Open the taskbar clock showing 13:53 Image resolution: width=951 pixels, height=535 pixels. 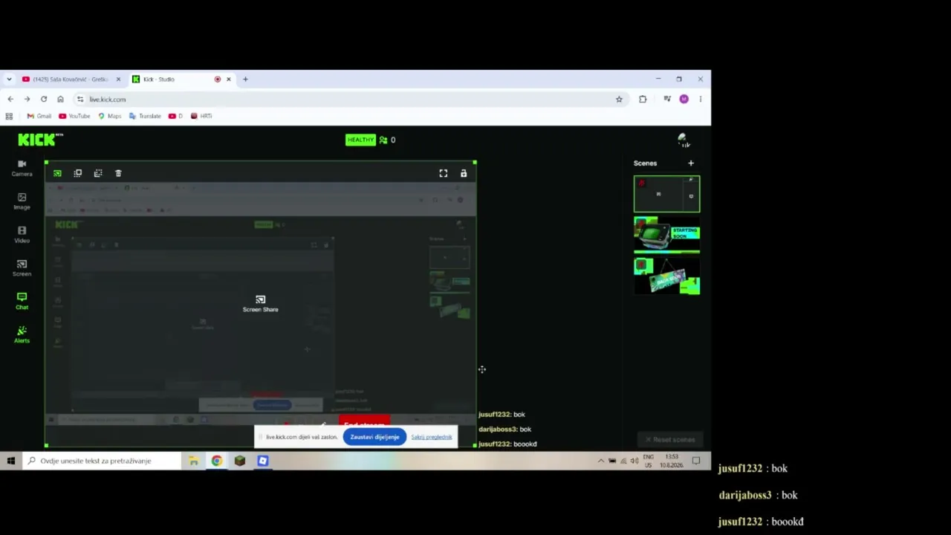tap(672, 461)
